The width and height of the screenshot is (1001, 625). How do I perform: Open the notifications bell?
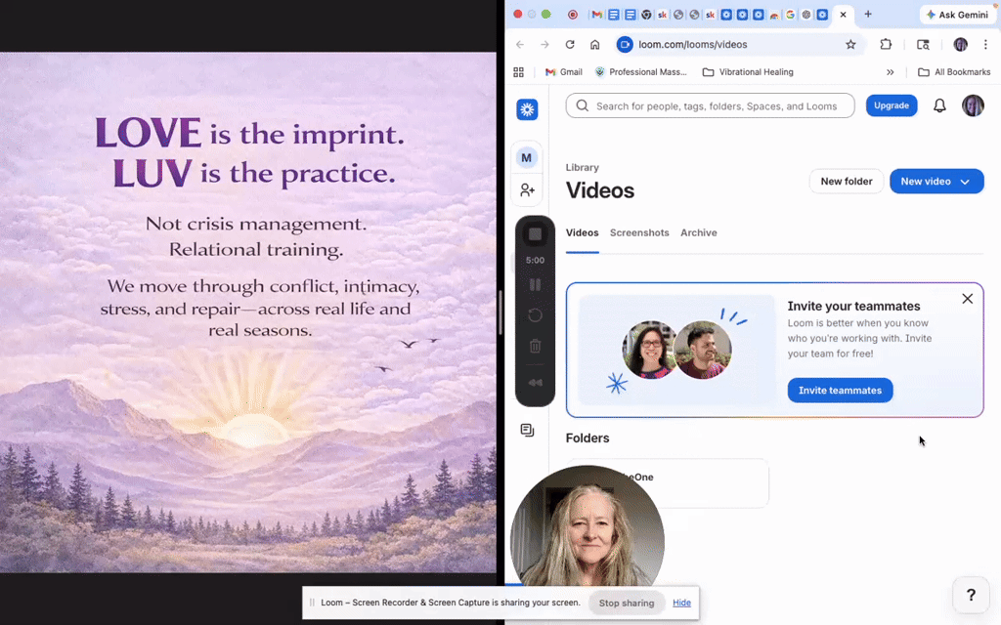939,105
